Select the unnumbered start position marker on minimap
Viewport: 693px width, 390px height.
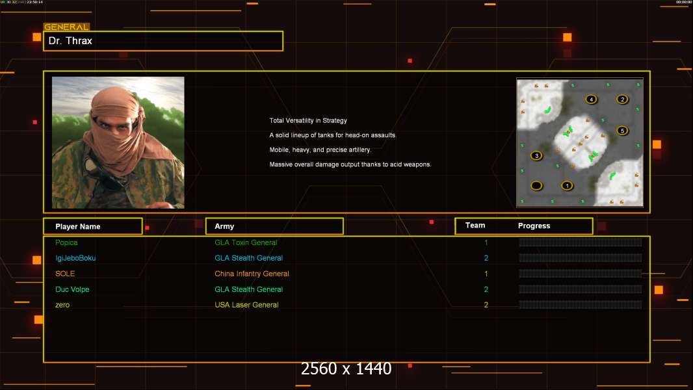[536, 186]
